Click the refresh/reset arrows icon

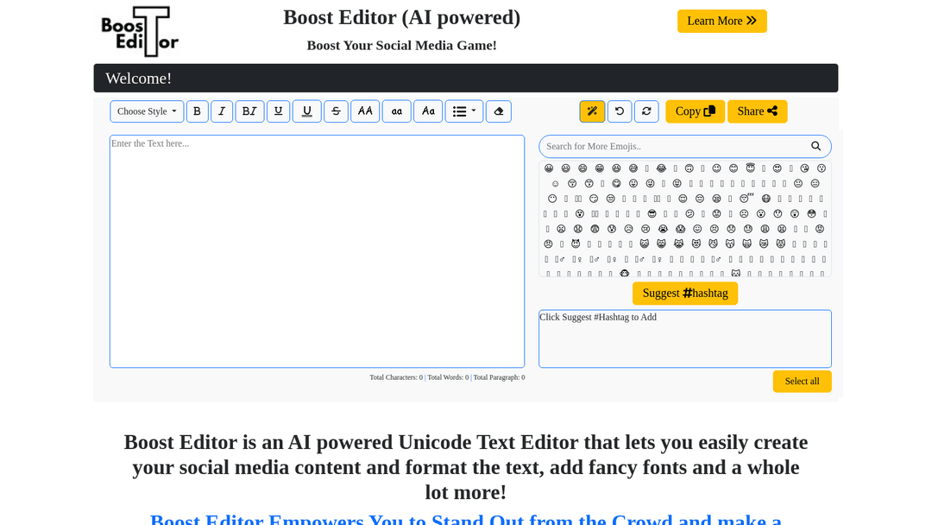point(646,111)
